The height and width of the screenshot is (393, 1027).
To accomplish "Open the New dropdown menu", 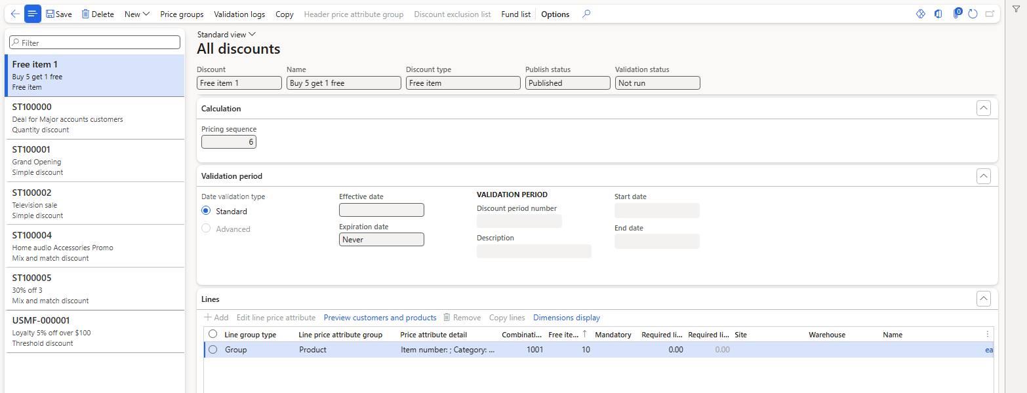I will click(x=137, y=14).
